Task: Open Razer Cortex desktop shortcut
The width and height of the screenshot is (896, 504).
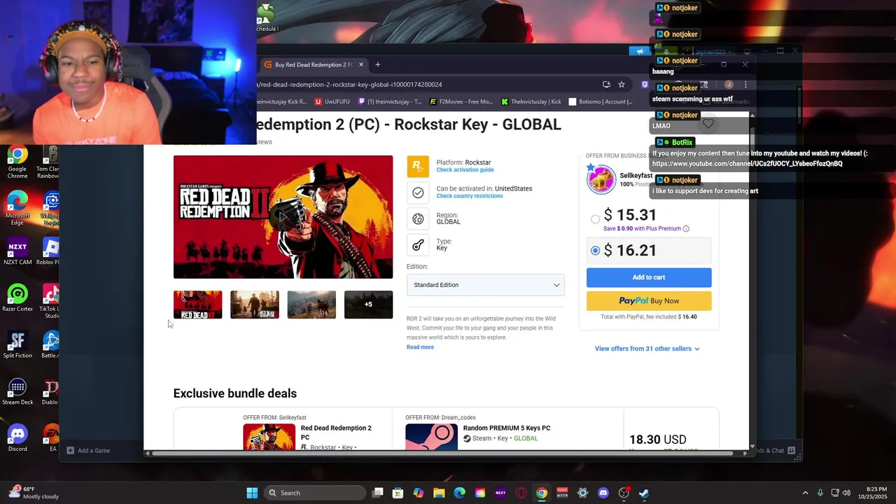Action: coord(17,299)
